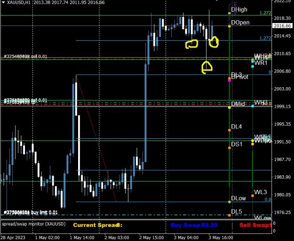The height and width of the screenshot is (241, 294).
Task: Click the #375486098 sell 0.01 order label
Action: tap(25, 56)
